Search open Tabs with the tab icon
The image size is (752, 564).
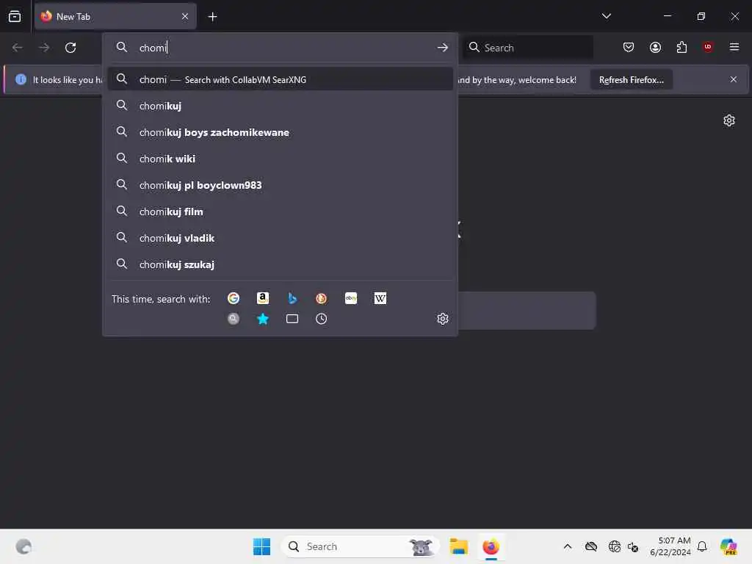point(292,319)
